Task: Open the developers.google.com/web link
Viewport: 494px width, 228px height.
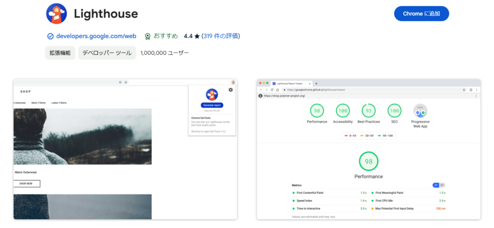Action: click(x=96, y=36)
